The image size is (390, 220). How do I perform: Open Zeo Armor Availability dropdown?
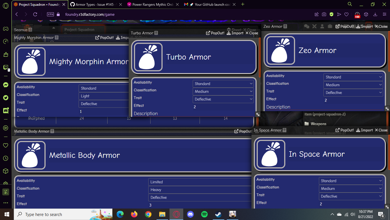point(353,77)
